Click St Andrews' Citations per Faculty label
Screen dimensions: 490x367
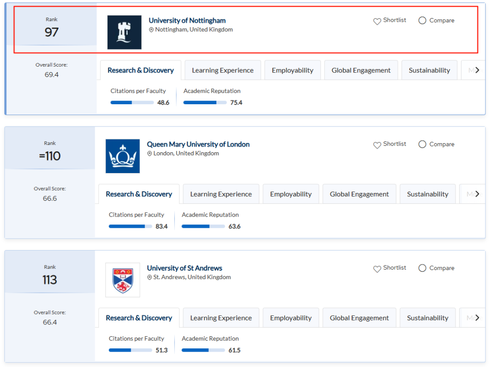(137, 338)
